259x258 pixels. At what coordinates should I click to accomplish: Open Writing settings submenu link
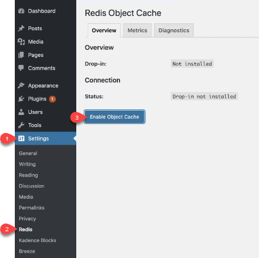pos(27,164)
